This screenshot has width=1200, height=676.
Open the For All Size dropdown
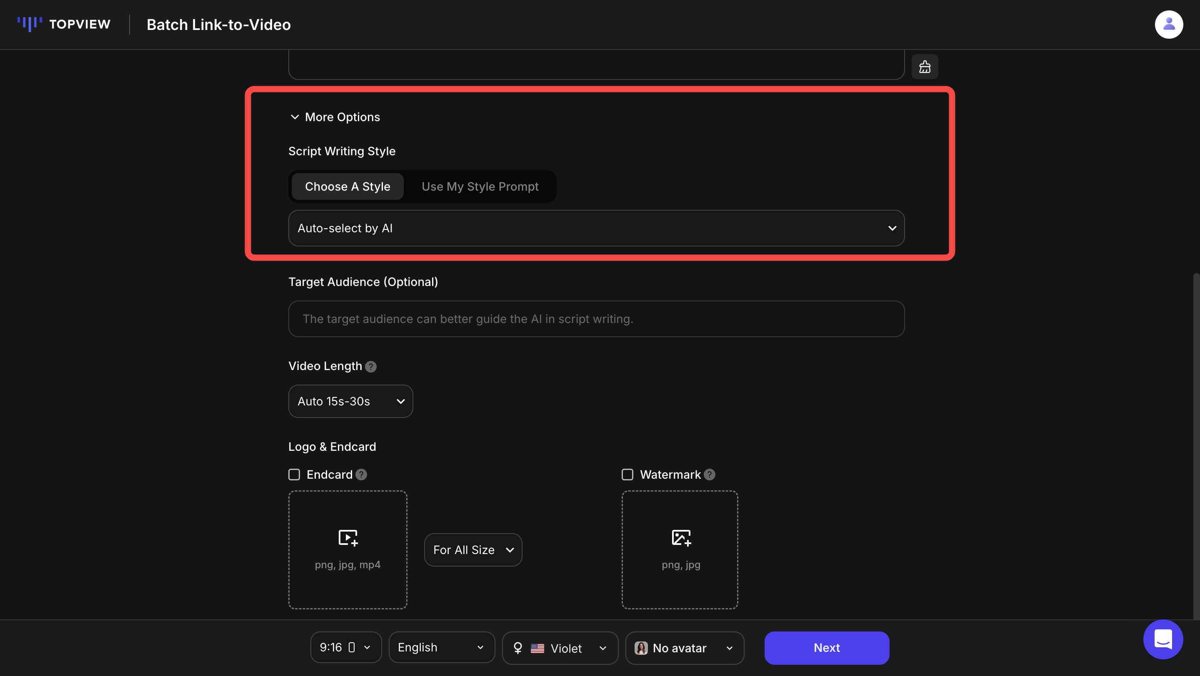pos(473,550)
